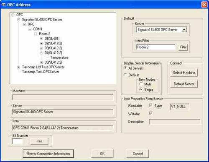Click the Select Machine button
Screen dimensions: 209x162
coord(184,72)
